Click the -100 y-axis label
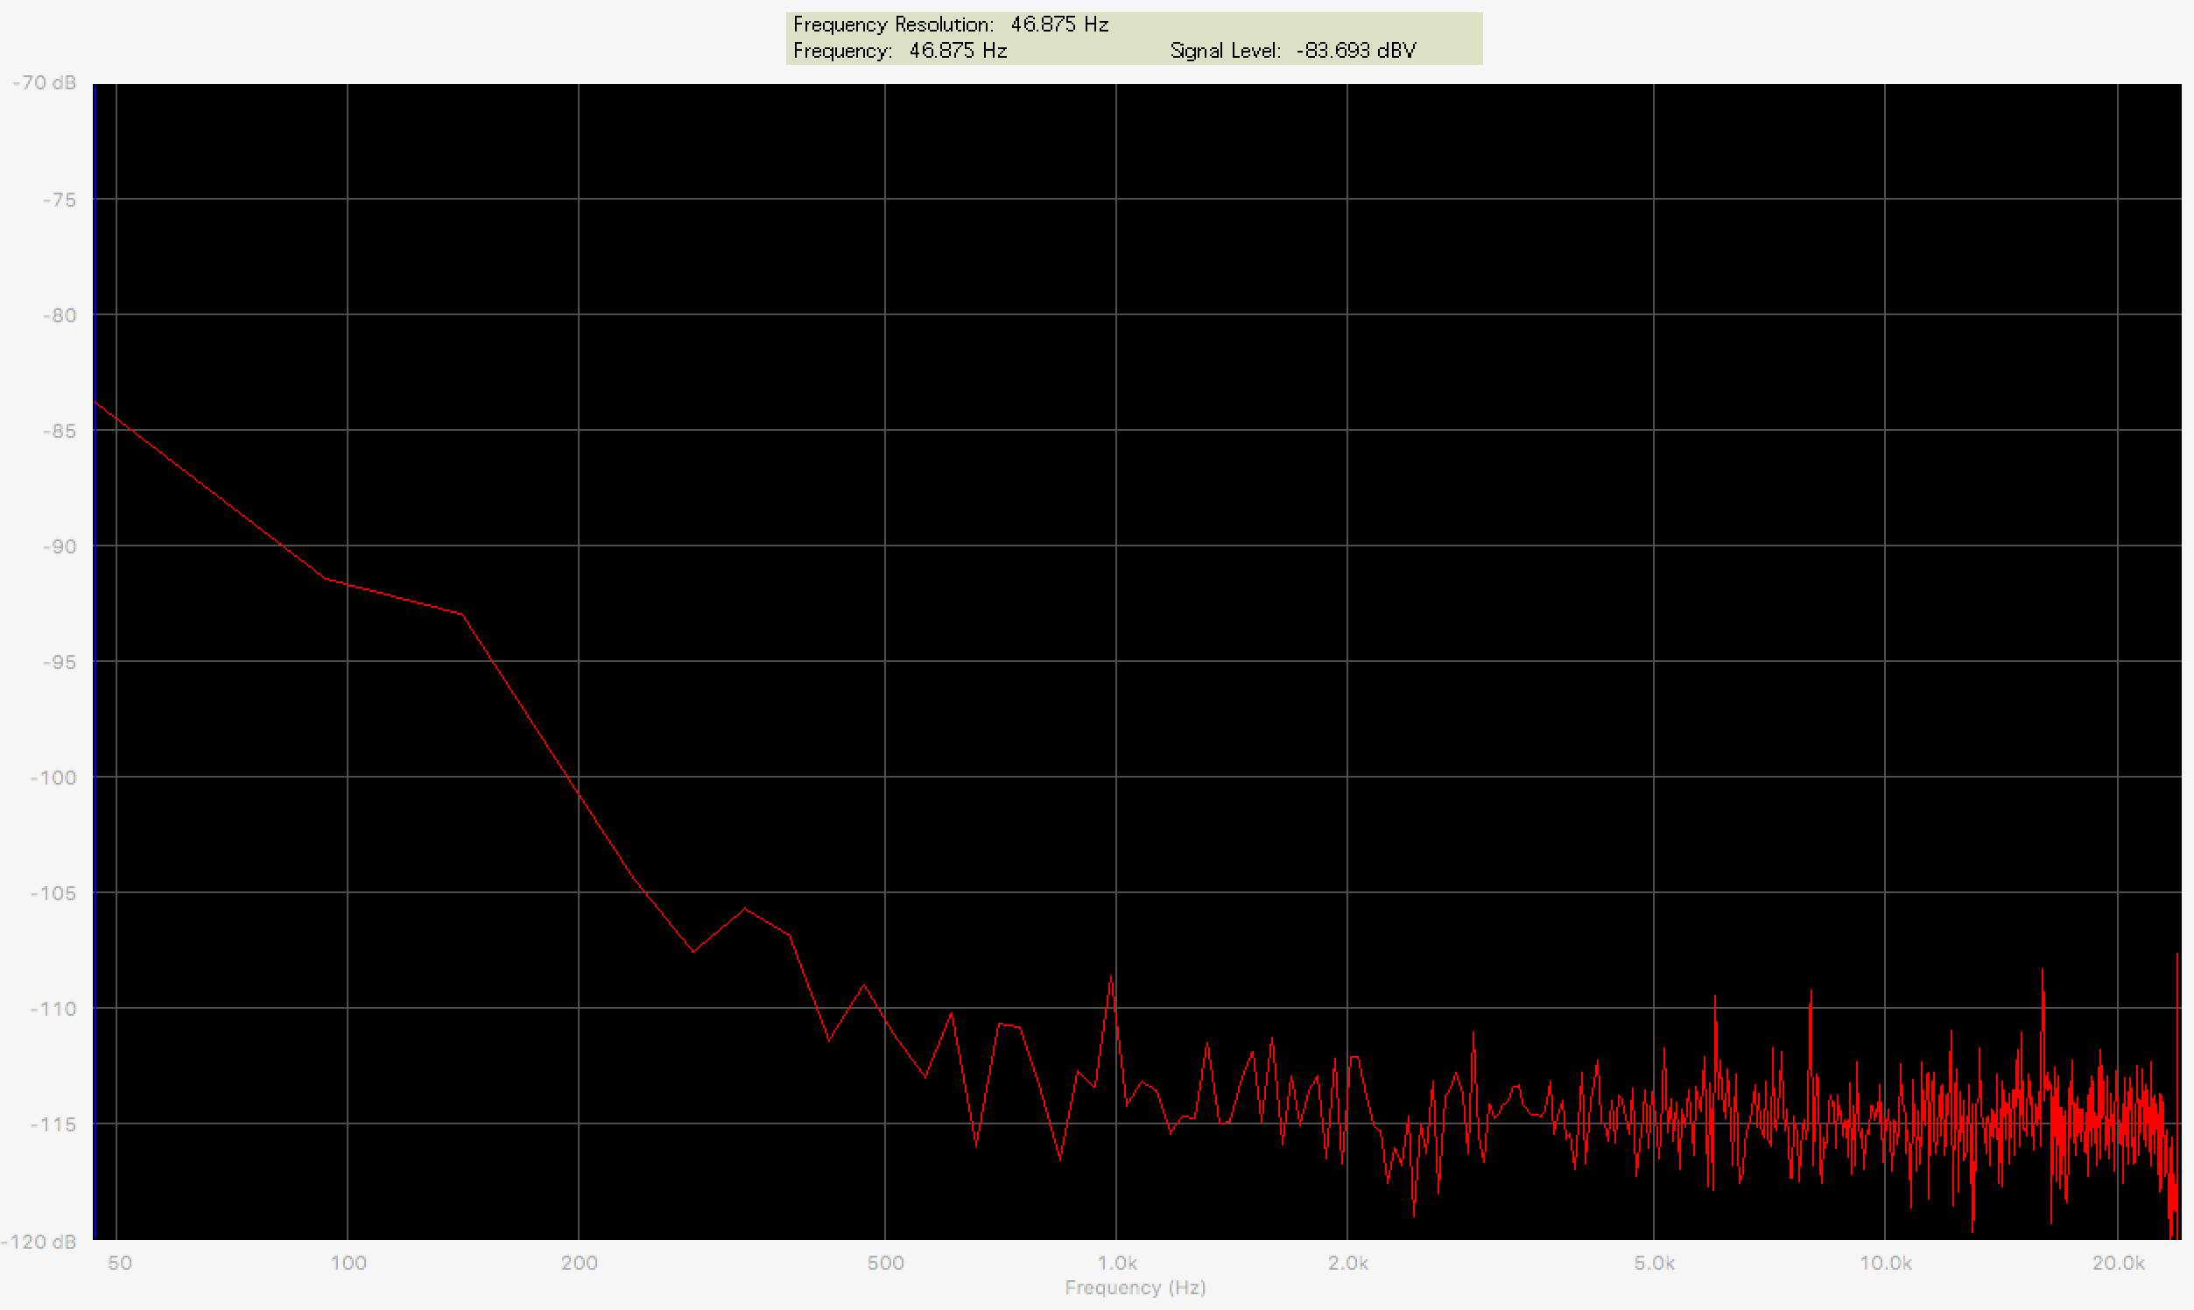Viewport: 2194px width, 1310px height. [53, 778]
